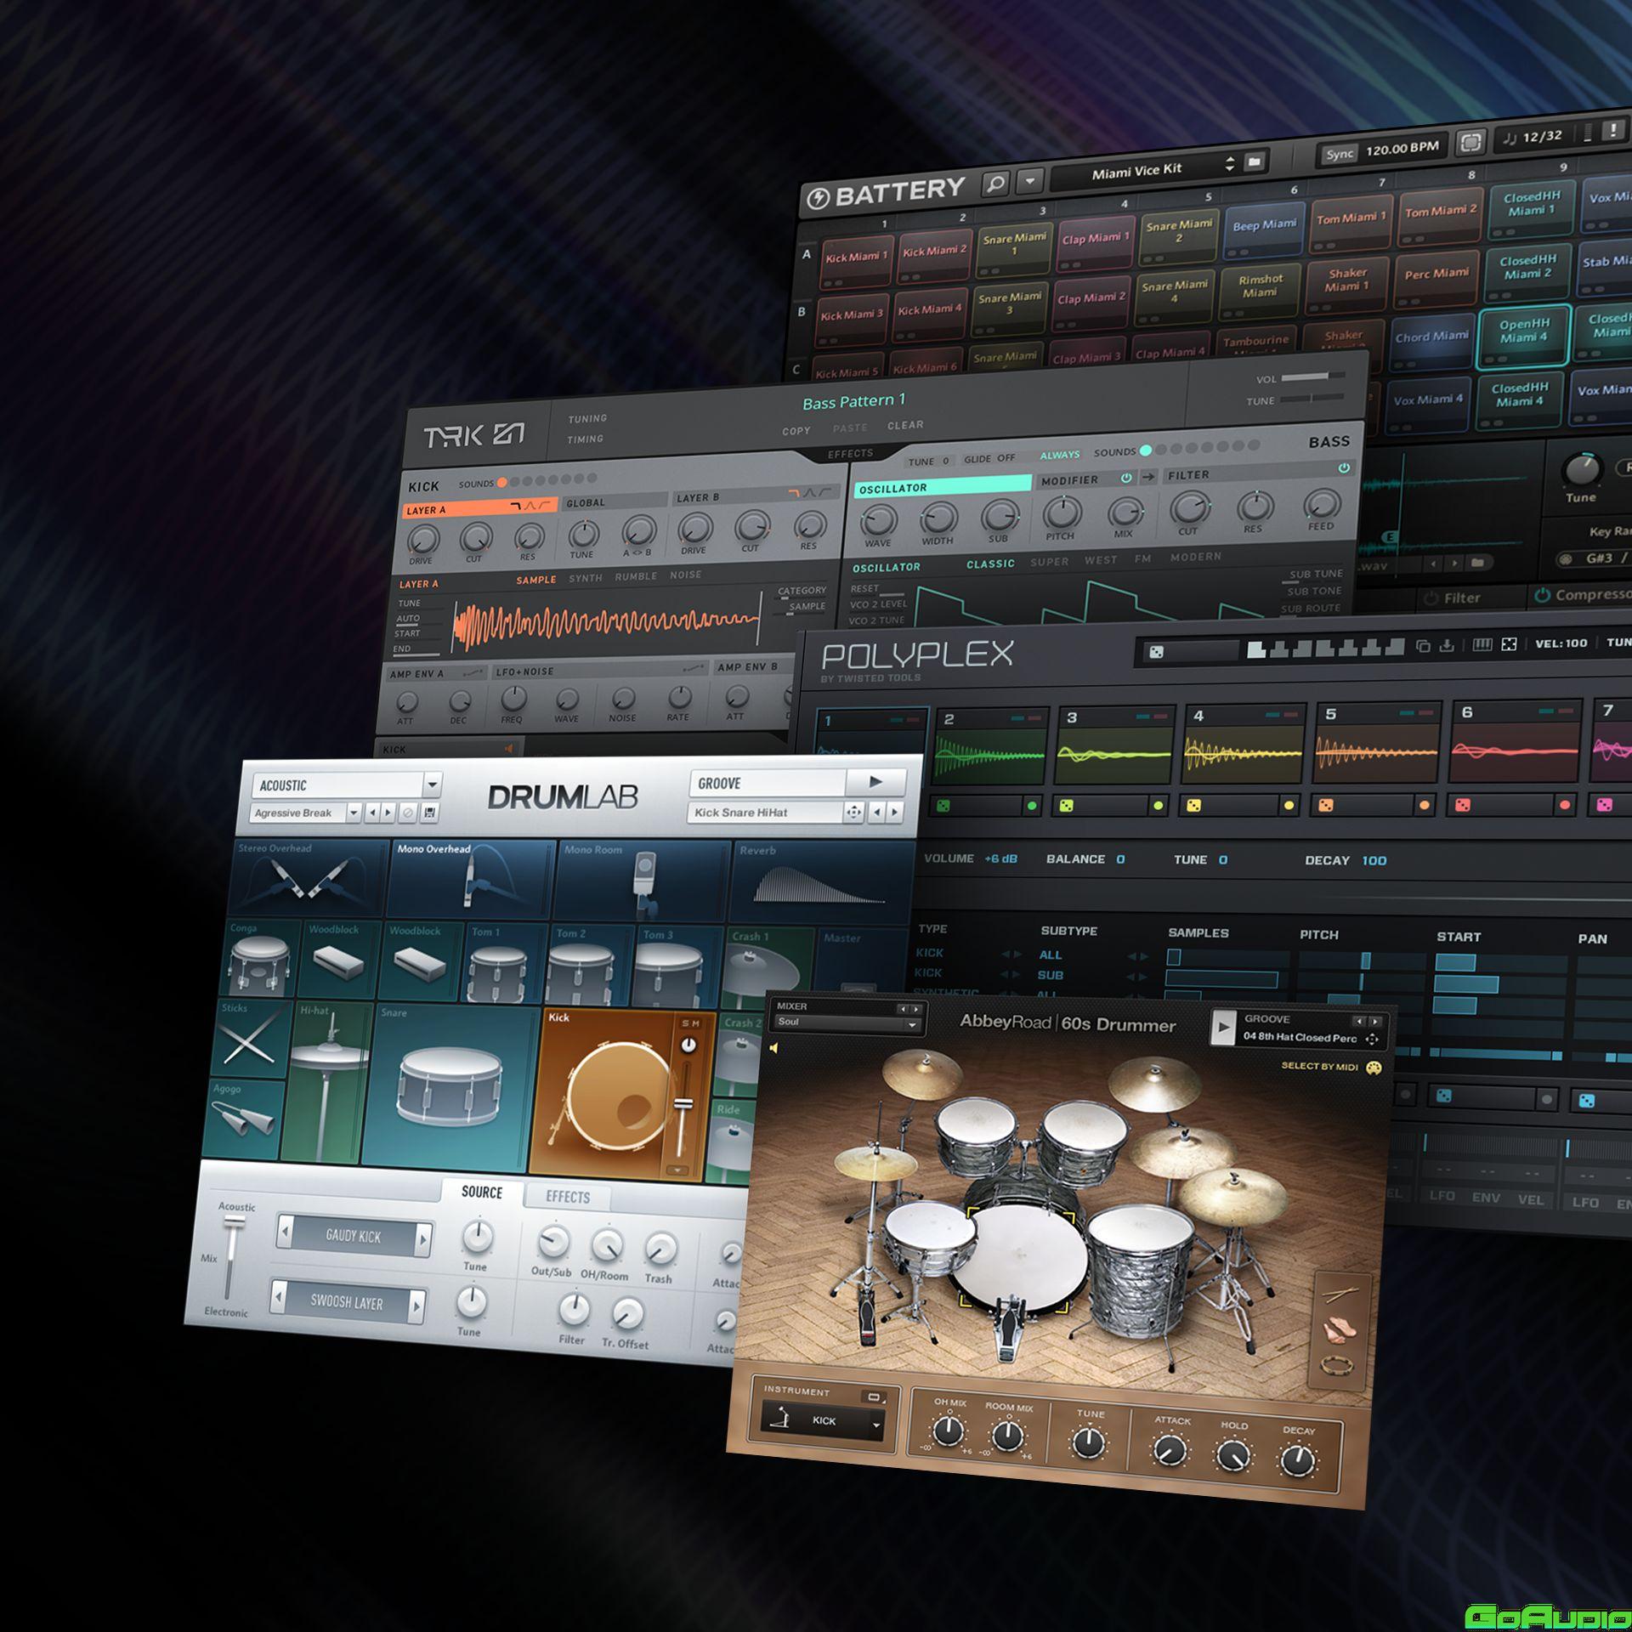Click CLEAR in TRK-01 Bass Pattern header
This screenshot has height=1632, width=1632.
point(905,425)
